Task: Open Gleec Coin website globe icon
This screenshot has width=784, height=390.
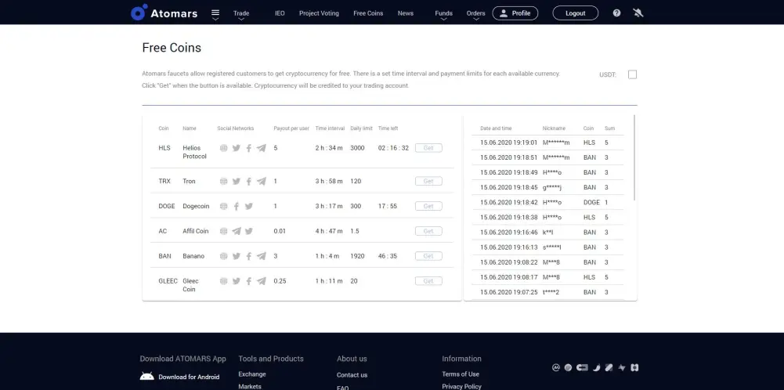Action: click(224, 281)
